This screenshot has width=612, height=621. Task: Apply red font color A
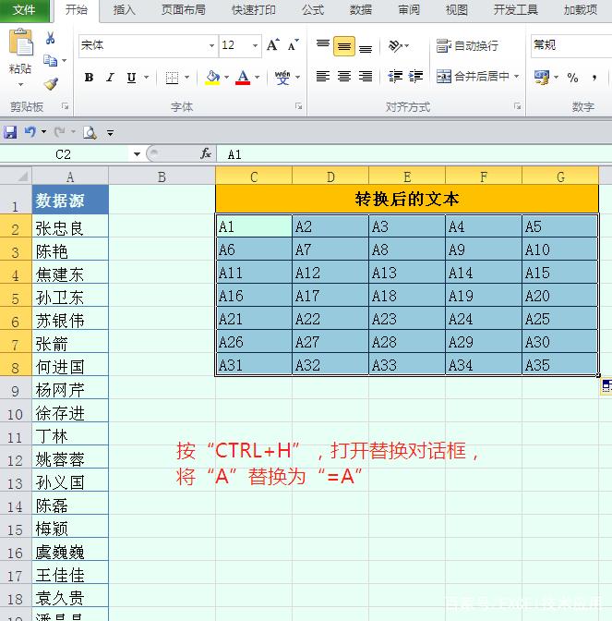pos(243,78)
